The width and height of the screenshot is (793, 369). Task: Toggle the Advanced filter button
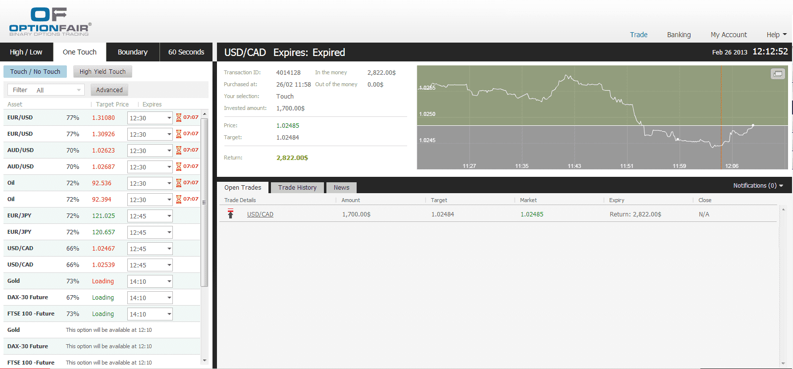(x=109, y=90)
